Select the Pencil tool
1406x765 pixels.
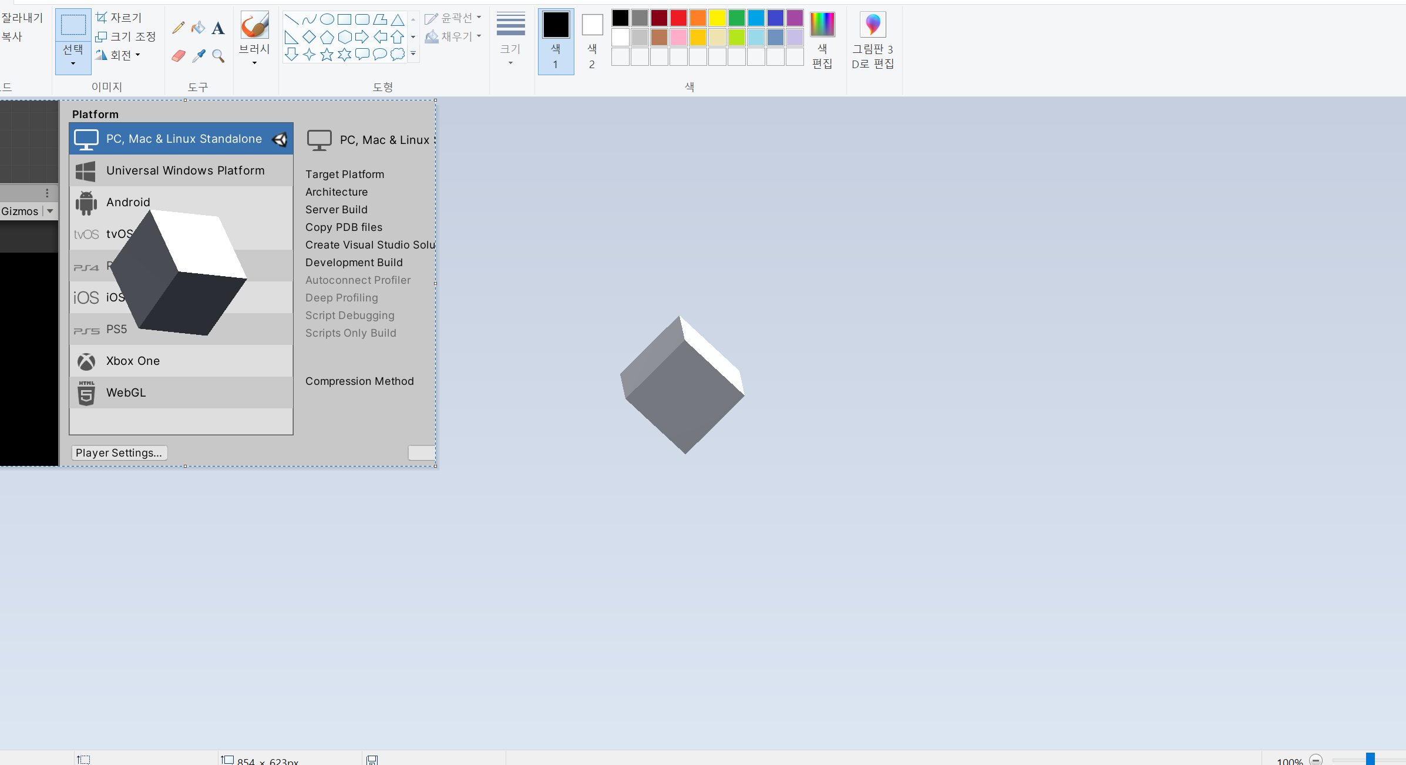tap(179, 28)
